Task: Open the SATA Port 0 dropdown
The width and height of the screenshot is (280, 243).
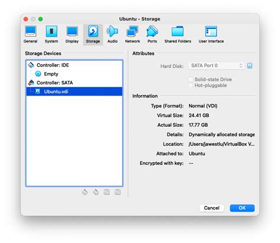Action: coord(216,65)
